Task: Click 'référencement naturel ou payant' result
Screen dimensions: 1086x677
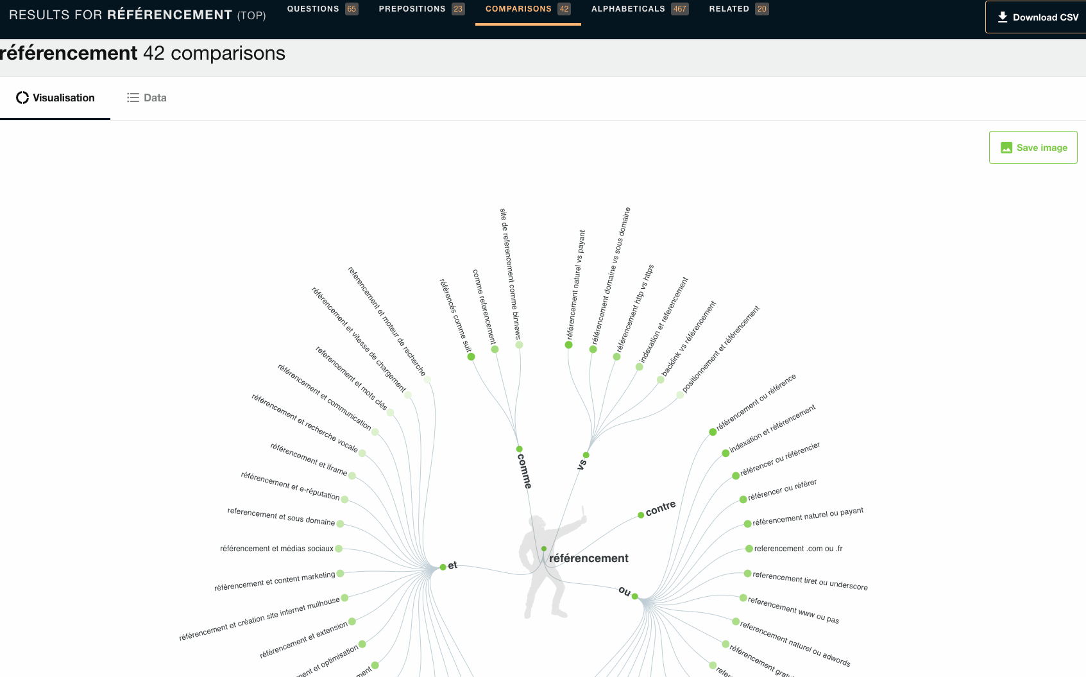Action: coord(807,517)
